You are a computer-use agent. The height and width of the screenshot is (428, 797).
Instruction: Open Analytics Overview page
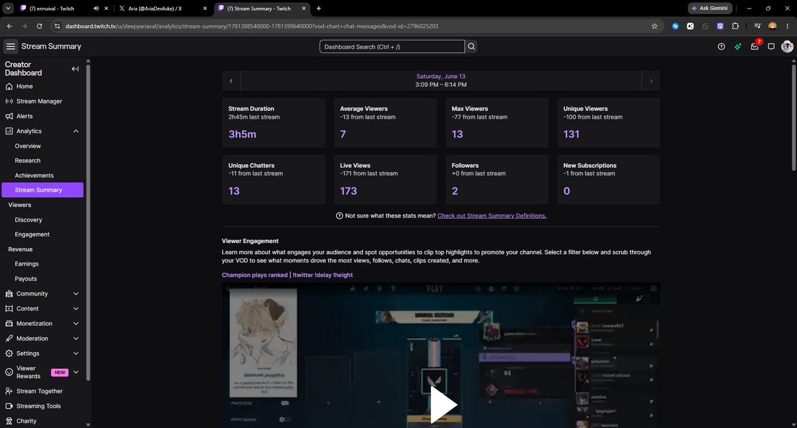coord(28,146)
